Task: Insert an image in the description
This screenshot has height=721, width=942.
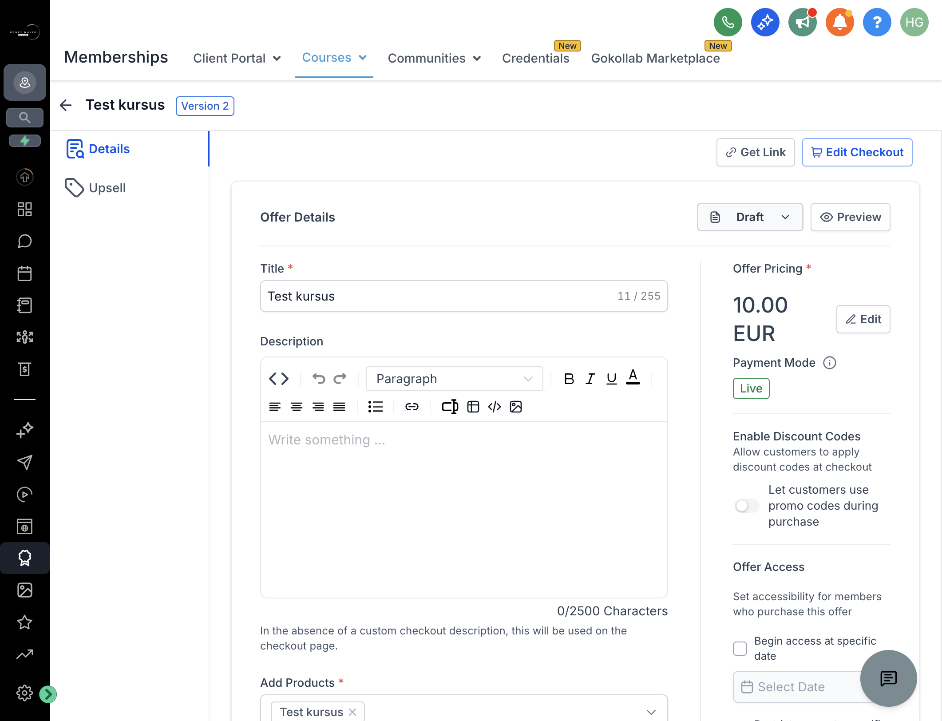Action: pos(515,407)
